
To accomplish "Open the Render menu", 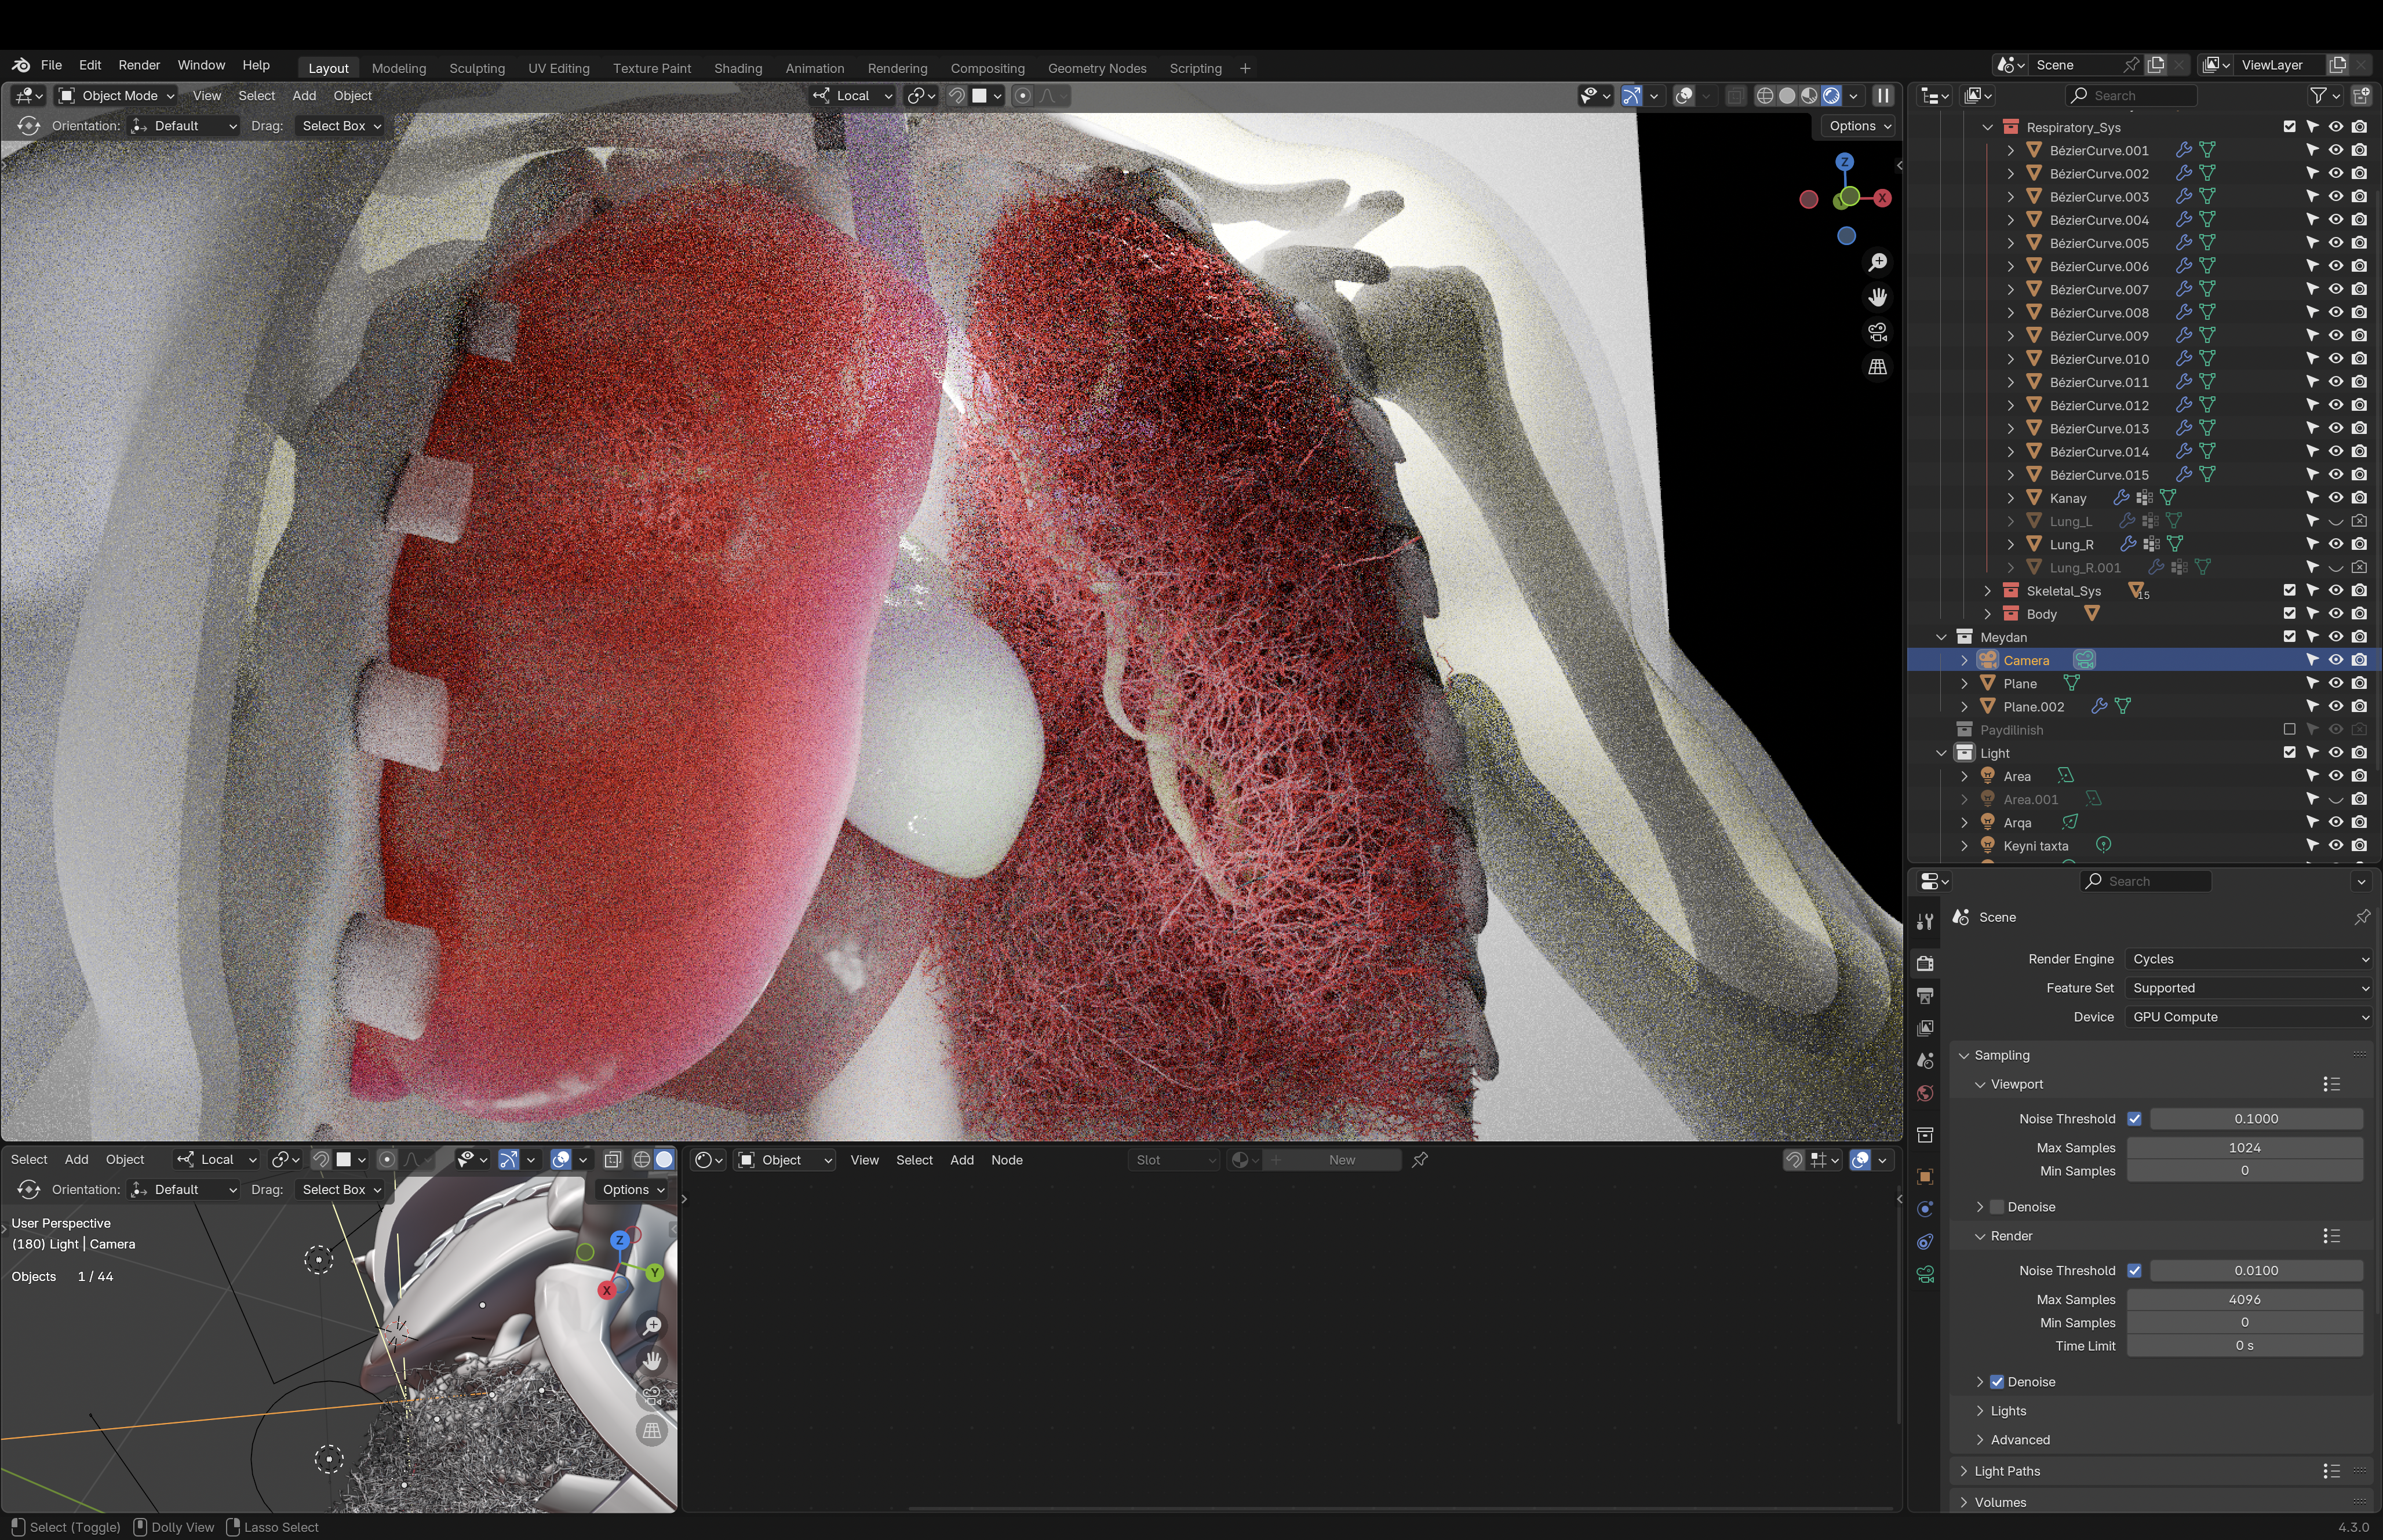I will click(x=138, y=65).
